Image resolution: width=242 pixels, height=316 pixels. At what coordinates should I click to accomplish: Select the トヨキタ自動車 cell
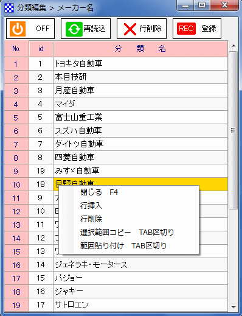pos(140,64)
